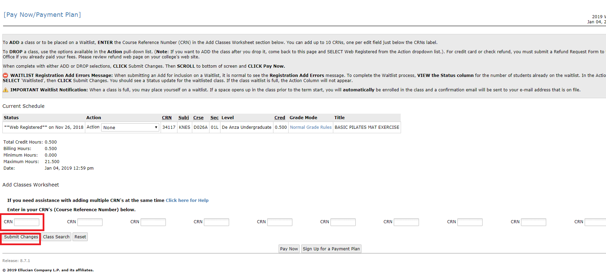Click the second CRN input field
Image resolution: width=606 pixels, height=273 pixels.
90,222
